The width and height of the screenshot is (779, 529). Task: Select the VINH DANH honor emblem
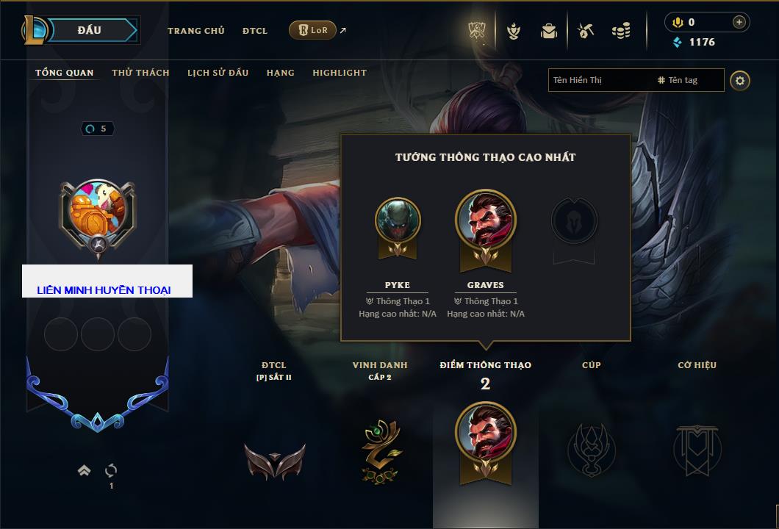coord(380,451)
